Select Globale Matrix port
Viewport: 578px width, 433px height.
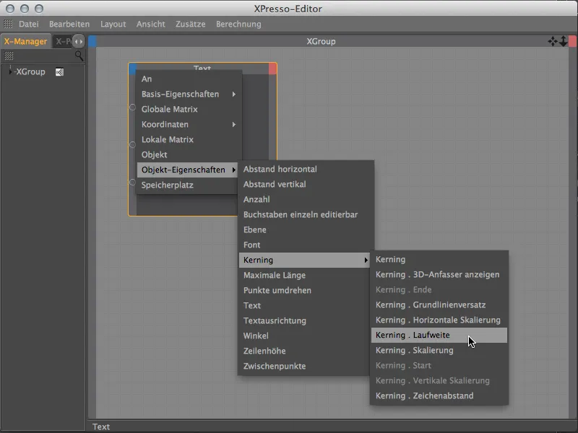pos(188,110)
